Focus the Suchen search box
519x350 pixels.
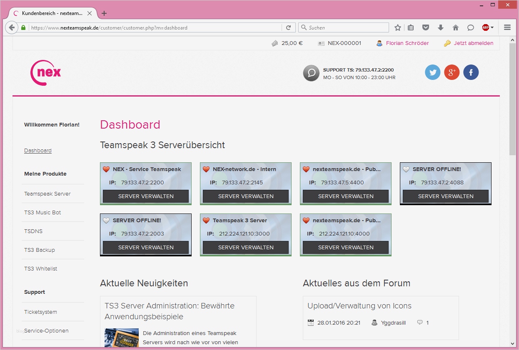click(344, 28)
